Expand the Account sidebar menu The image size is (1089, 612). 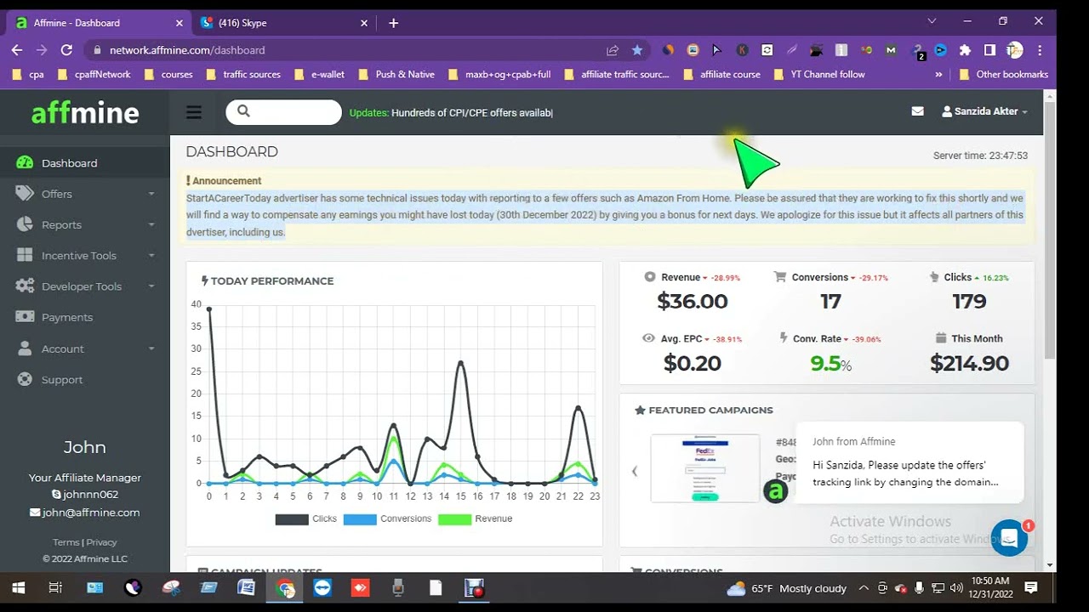click(85, 348)
